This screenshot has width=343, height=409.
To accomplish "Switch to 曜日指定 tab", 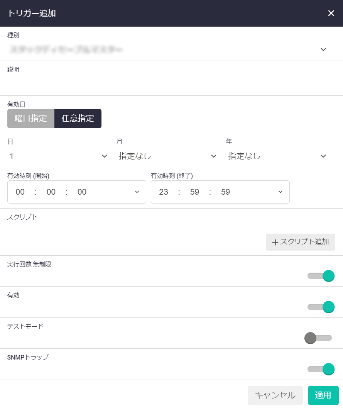I will [x=31, y=119].
